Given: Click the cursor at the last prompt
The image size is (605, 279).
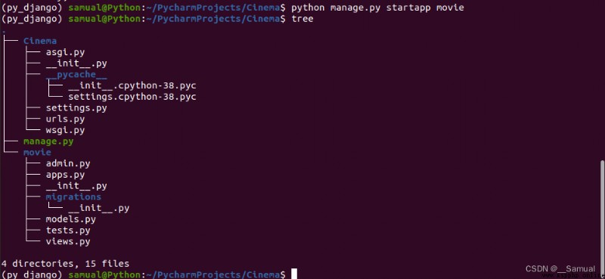Looking at the screenshot, I should pos(294,274).
